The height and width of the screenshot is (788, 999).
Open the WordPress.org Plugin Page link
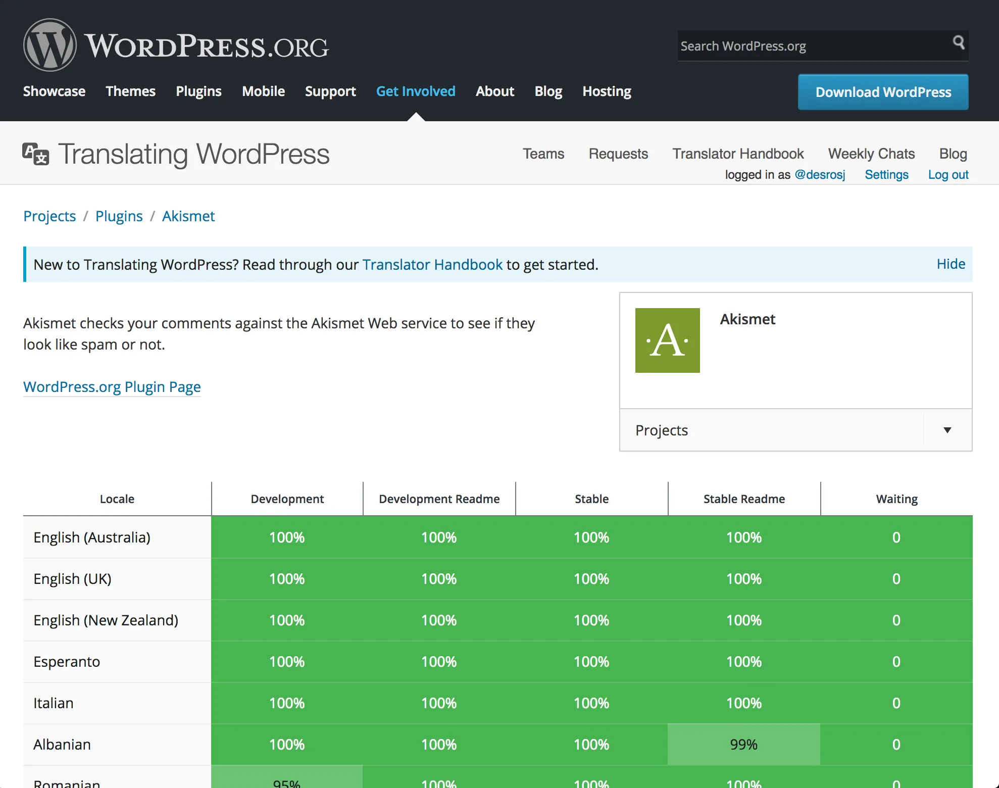(x=112, y=387)
